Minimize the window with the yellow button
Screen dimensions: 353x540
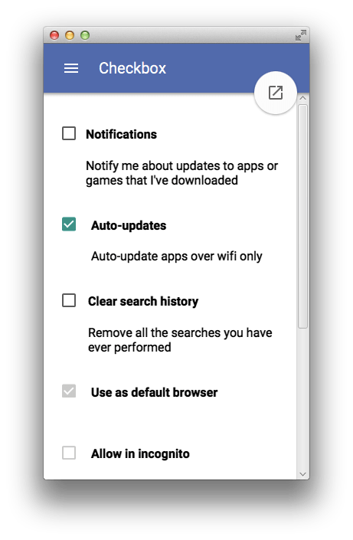tap(70, 35)
